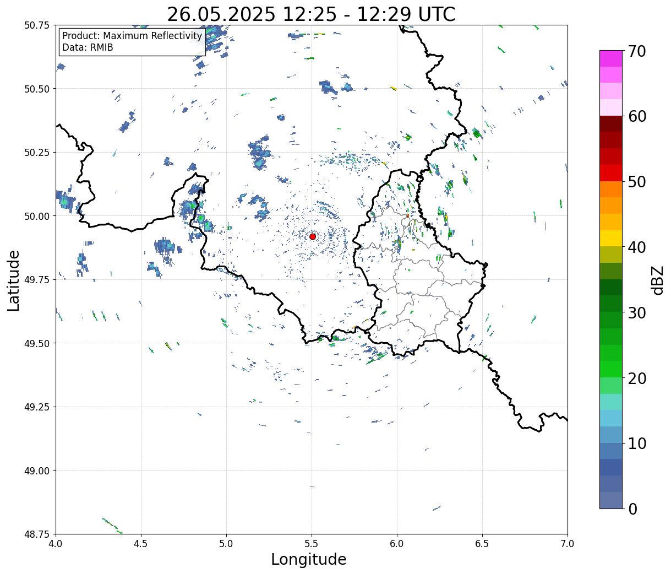Click the longitude tick label 6.0
The height and width of the screenshot is (573, 671).
[x=397, y=544]
